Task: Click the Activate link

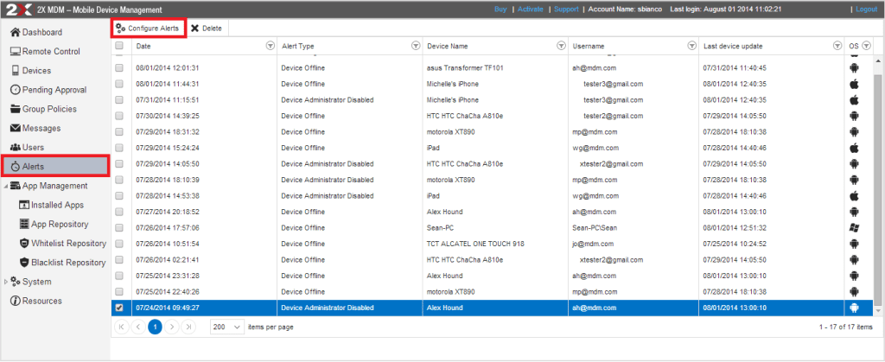Action: [531, 10]
